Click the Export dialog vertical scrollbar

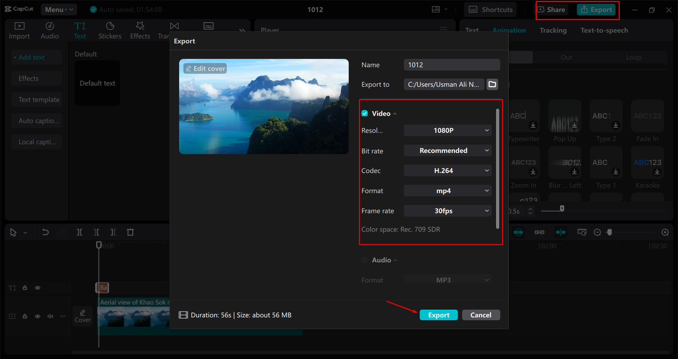[497, 168]
